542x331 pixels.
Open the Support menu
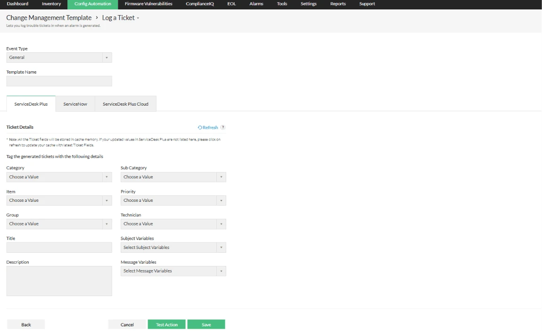[x=367, y=4]
